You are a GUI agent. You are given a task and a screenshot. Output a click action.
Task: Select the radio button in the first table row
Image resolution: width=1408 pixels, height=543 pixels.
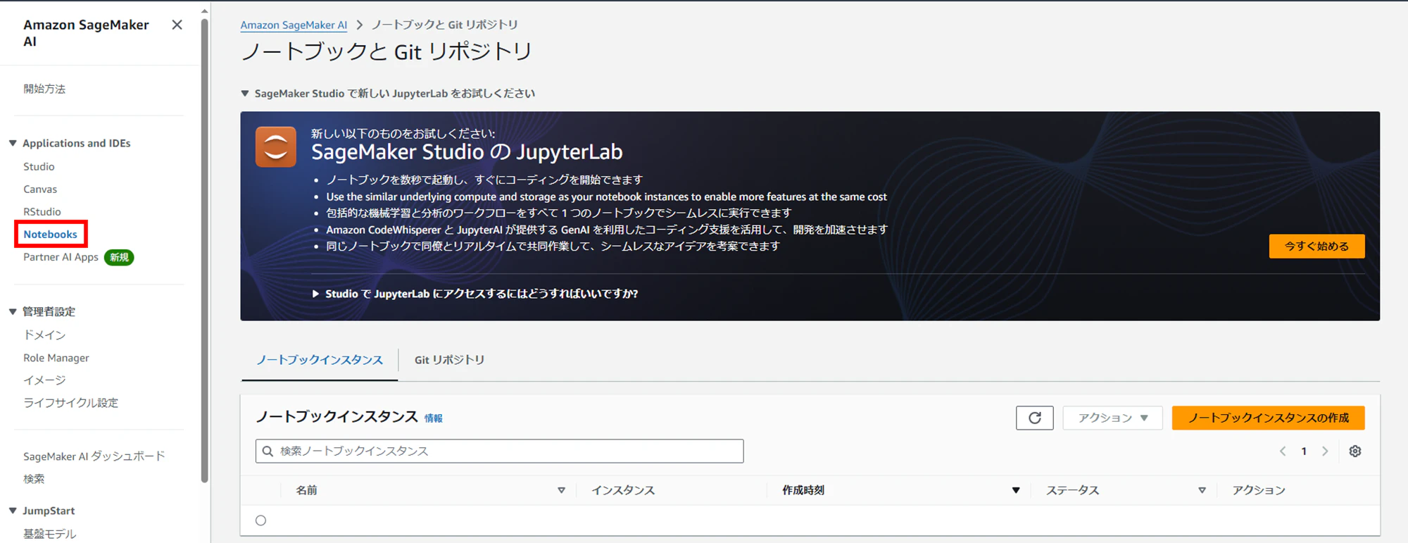(261, 520)
